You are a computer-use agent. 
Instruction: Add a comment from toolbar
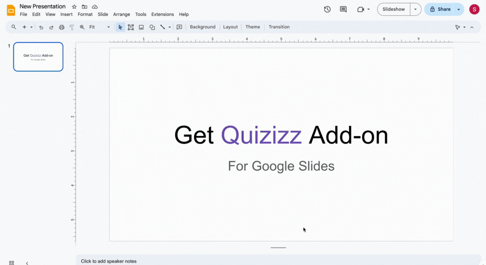coord(179,27)
